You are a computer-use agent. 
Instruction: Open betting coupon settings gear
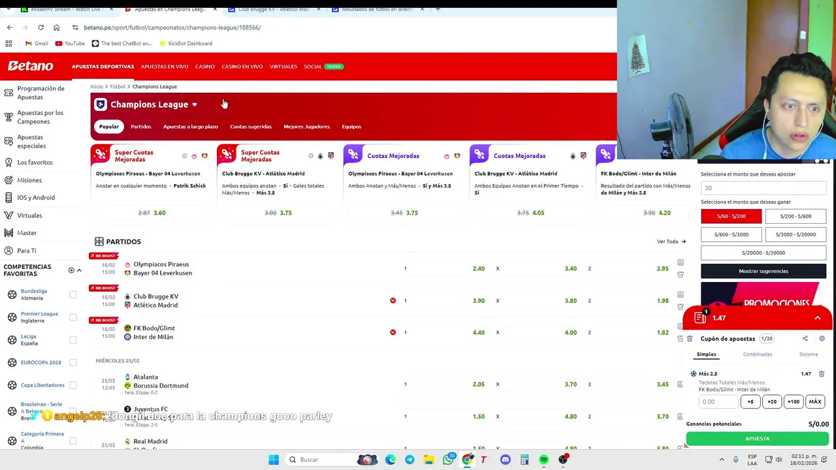click(x=822, y=339)
